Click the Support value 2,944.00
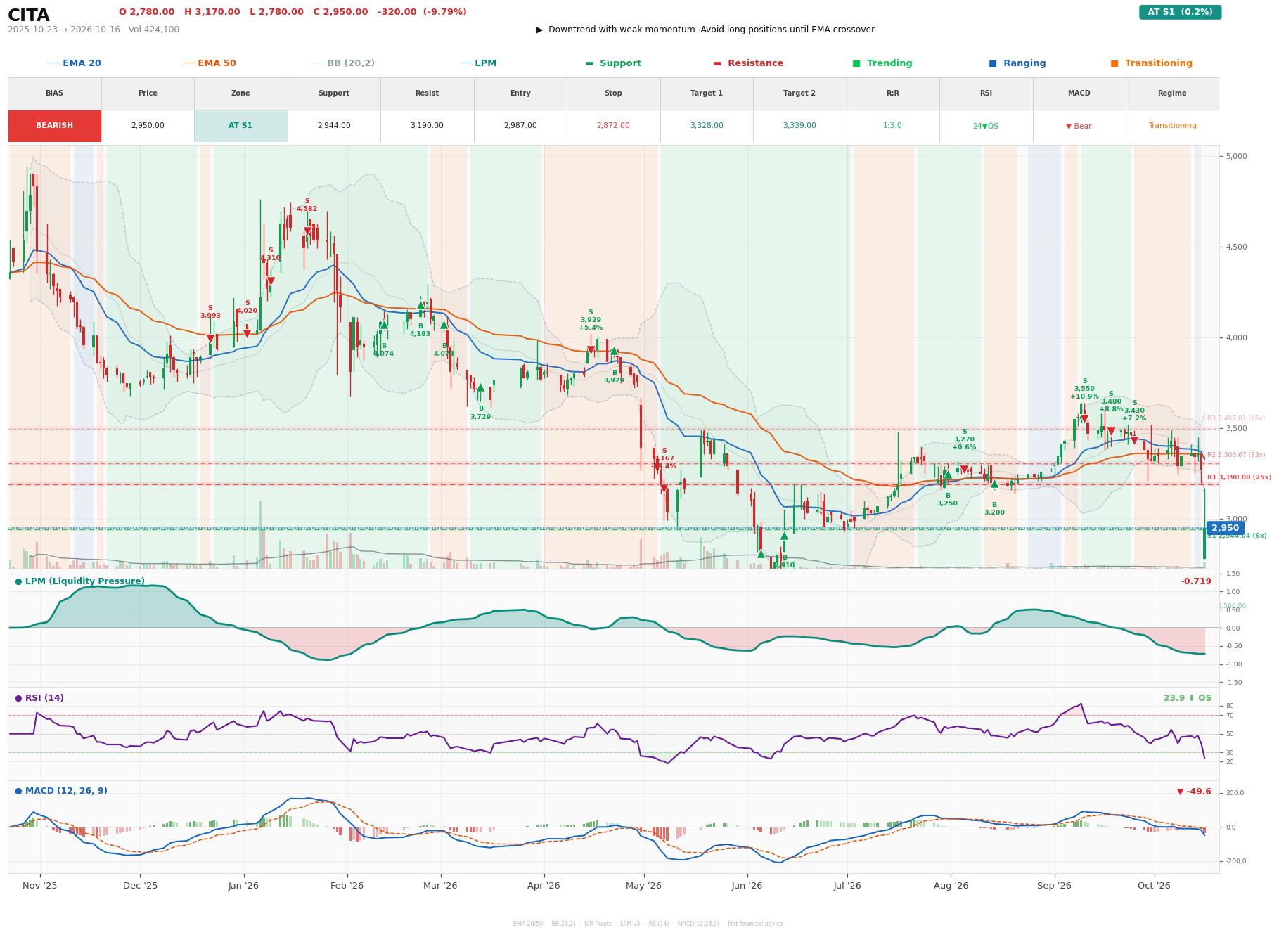Image resolution: width=1279 pixels, height=935 pixels. [x=334, y=126]
